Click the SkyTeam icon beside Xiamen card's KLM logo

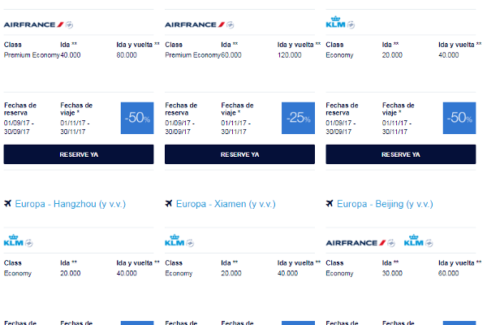coord(190,243)
